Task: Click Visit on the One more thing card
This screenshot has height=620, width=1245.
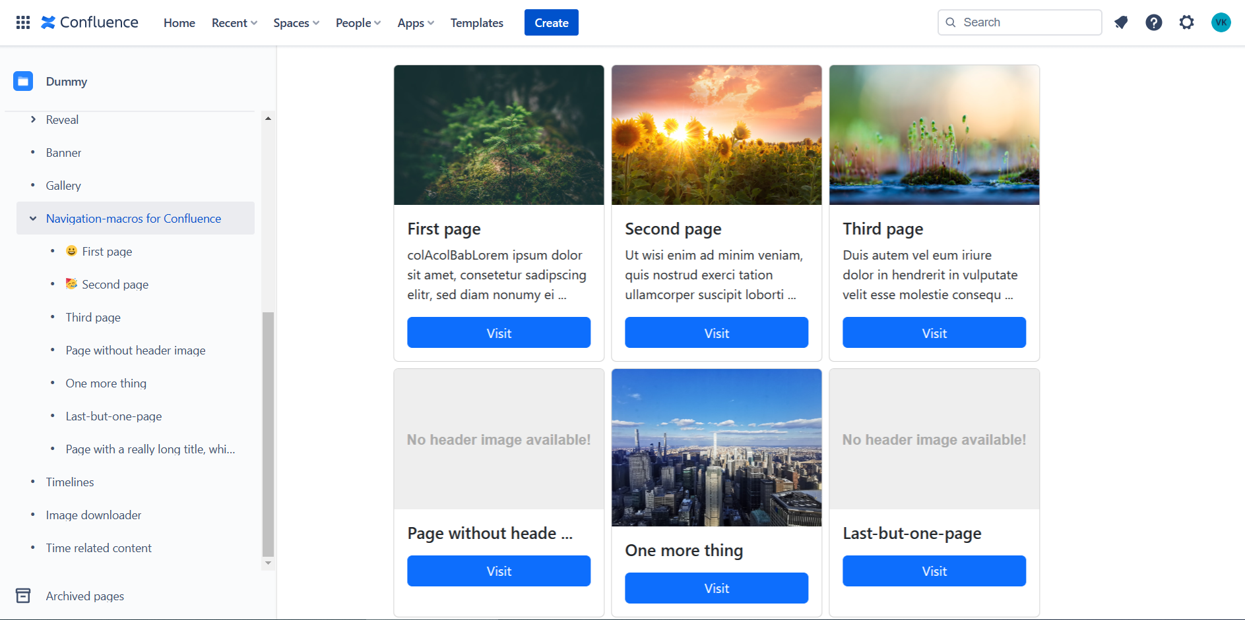Action: (717, 588)
